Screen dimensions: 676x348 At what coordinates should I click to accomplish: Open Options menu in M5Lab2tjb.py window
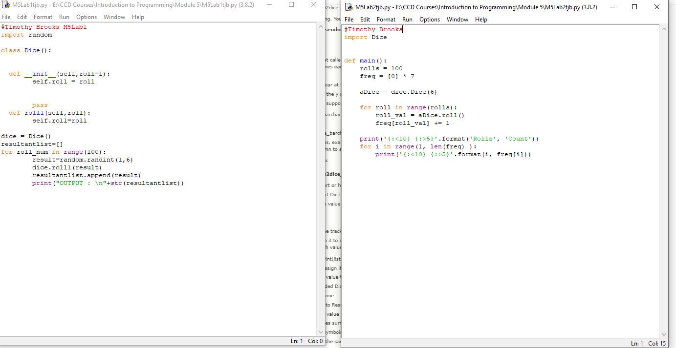click(430, 20)
